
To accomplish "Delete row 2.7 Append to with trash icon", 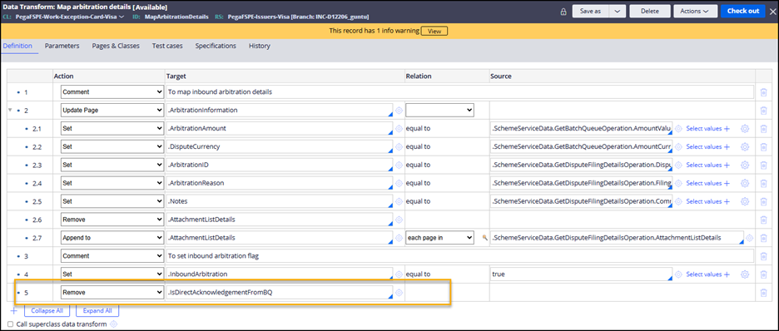I will (763, 238).
